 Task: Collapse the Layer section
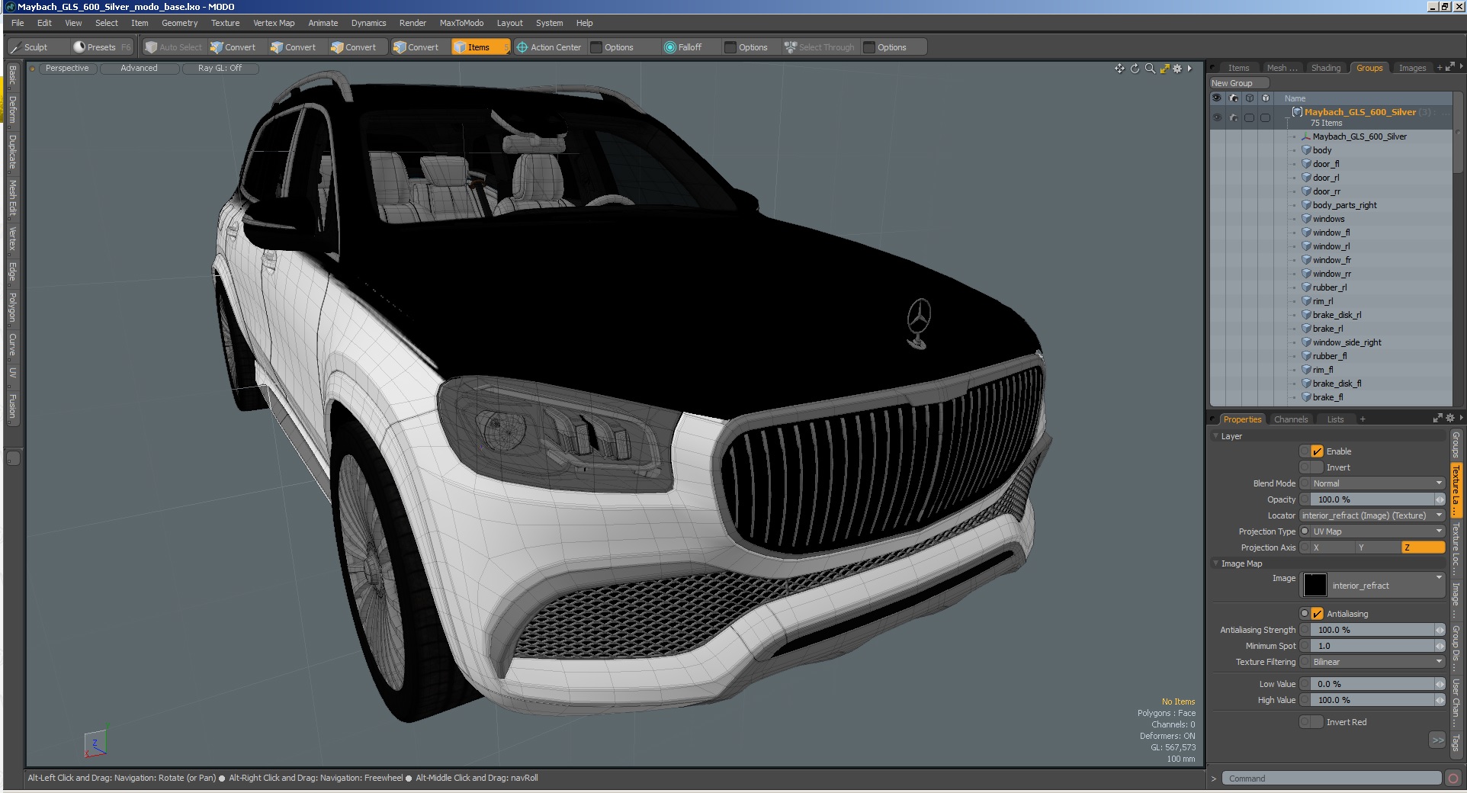1215,436
